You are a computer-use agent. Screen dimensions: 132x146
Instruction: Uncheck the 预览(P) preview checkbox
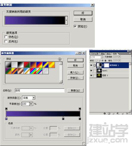click(75, 26)
